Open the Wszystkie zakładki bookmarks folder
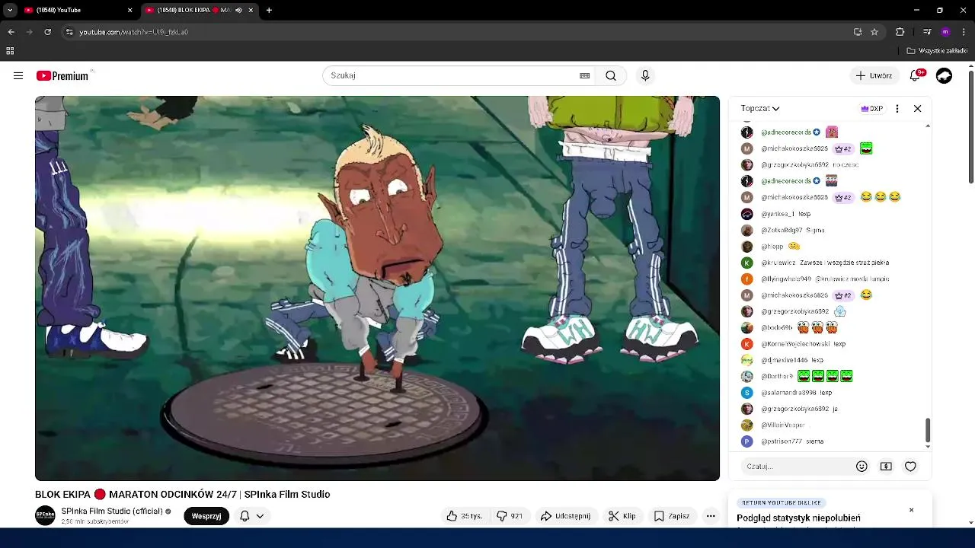Viewport: 975px width, 548px height. [x=937, y=51]
